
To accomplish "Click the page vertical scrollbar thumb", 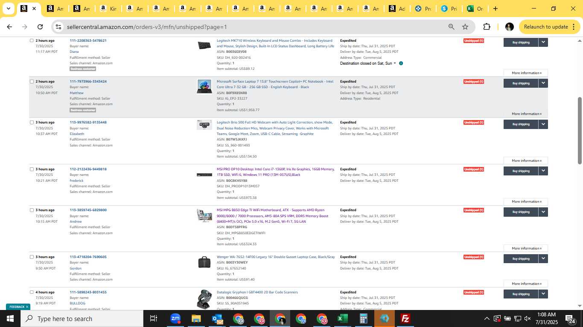I will (x=580, y=130).
